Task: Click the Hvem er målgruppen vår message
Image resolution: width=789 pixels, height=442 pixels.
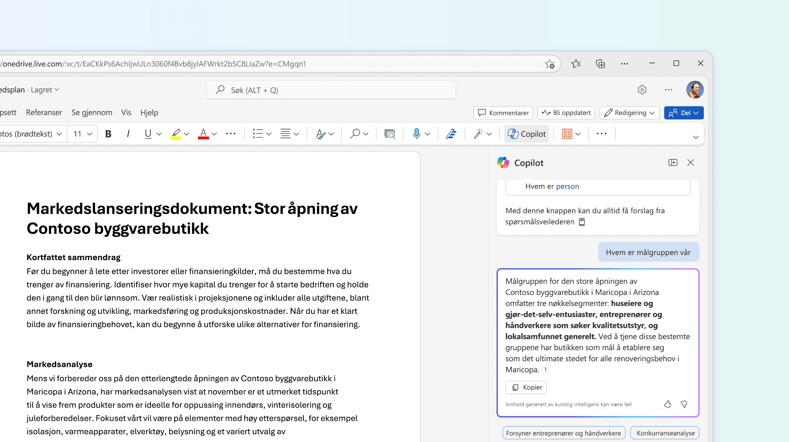Action: pyautogui.click(x=648, y=253)
